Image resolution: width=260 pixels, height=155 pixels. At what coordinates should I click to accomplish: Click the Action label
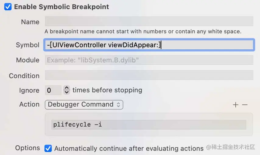(x=29, y=104)
